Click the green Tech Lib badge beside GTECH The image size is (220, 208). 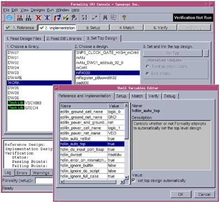pos(16,108)
